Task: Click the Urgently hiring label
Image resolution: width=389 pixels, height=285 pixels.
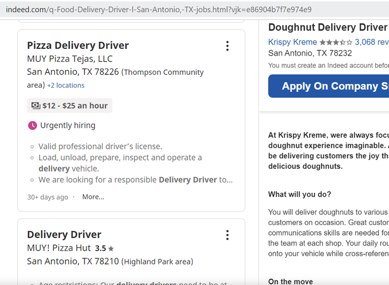Action: pyautogui.click(x=68, y=126)
